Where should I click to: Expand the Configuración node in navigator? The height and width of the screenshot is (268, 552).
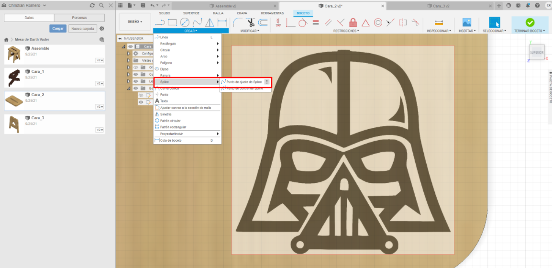(129, 54)
